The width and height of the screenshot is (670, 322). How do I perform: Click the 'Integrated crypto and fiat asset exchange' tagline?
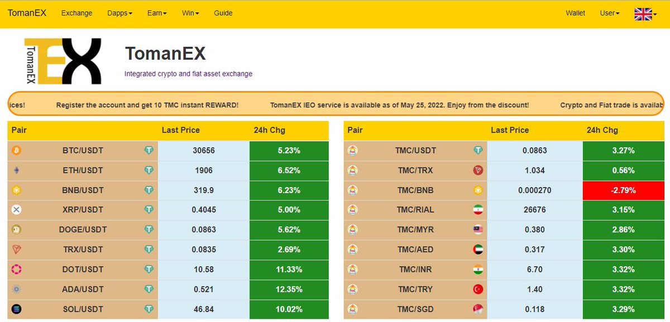point(189,74)
